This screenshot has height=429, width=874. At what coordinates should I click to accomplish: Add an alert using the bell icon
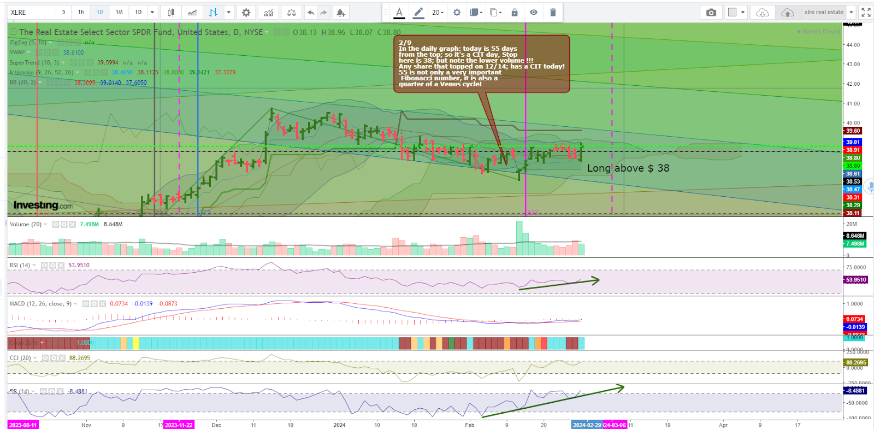pyautogui.click(x=340, y=12)
